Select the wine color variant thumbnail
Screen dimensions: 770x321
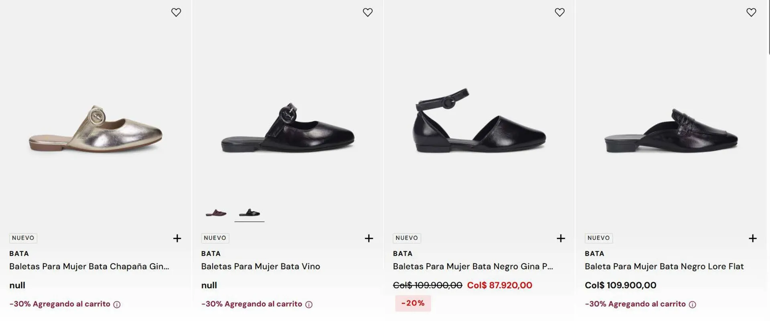tap(216, 213)
